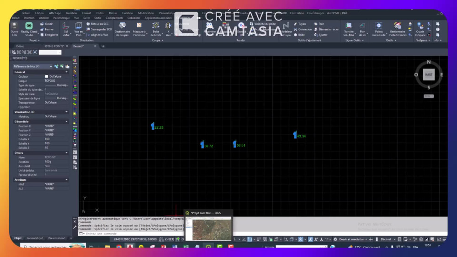Open the Ouvrir LGS tool
This screenshot has width=457, height=257.
tap(14, 29)
